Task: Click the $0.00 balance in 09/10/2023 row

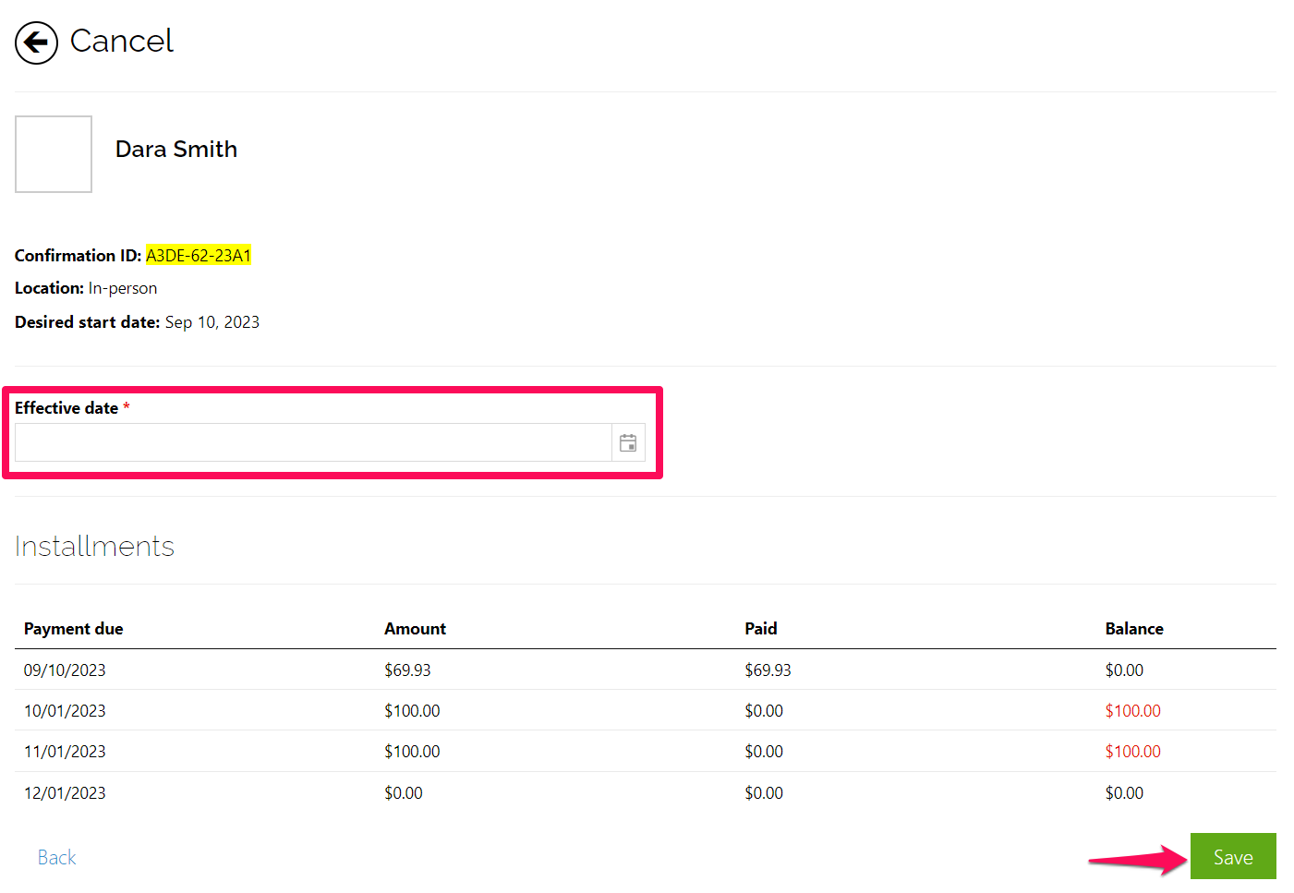Action: pos(1124,670)
